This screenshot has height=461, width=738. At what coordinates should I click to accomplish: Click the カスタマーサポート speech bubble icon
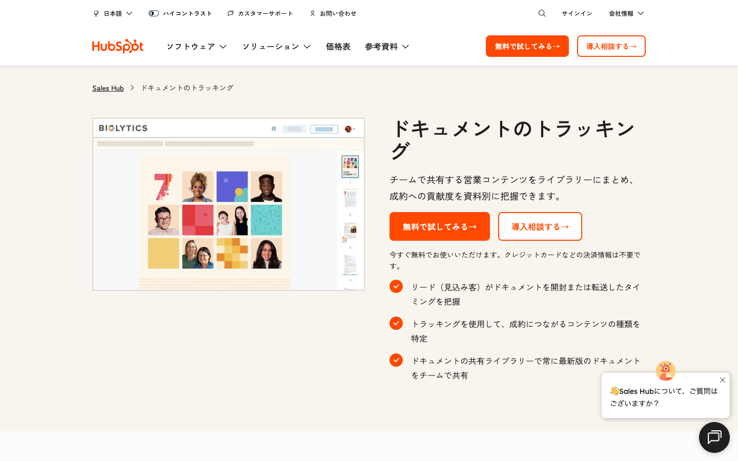[230, 13]
